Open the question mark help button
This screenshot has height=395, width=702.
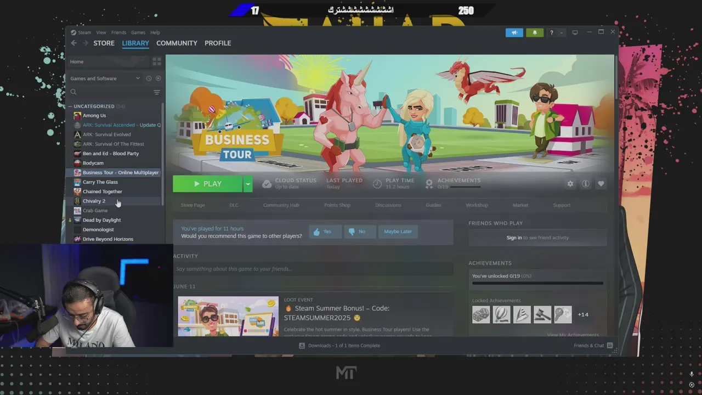(551, 32)
